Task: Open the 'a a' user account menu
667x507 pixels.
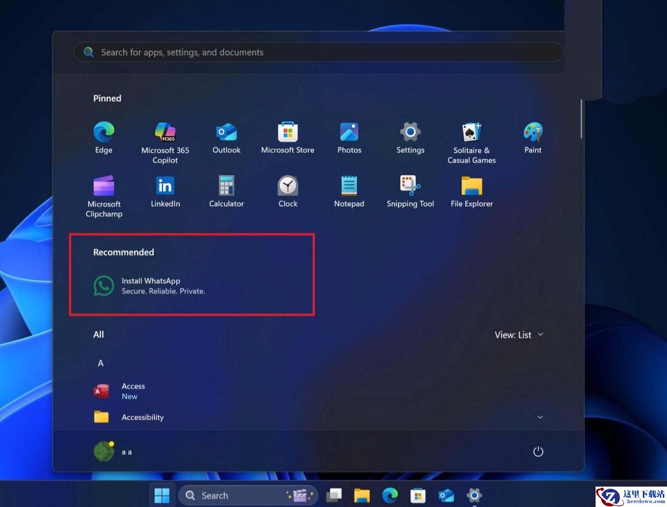Action: (113, 452)
